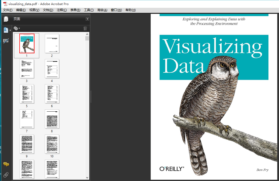Click scroll down arrow in thumbnails panel
This screenshot has width=279, height=181.
(x=87, y=178)
